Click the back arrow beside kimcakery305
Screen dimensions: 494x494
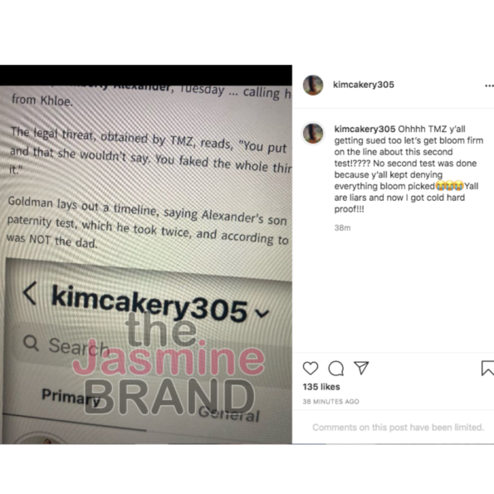coord(30,293)
